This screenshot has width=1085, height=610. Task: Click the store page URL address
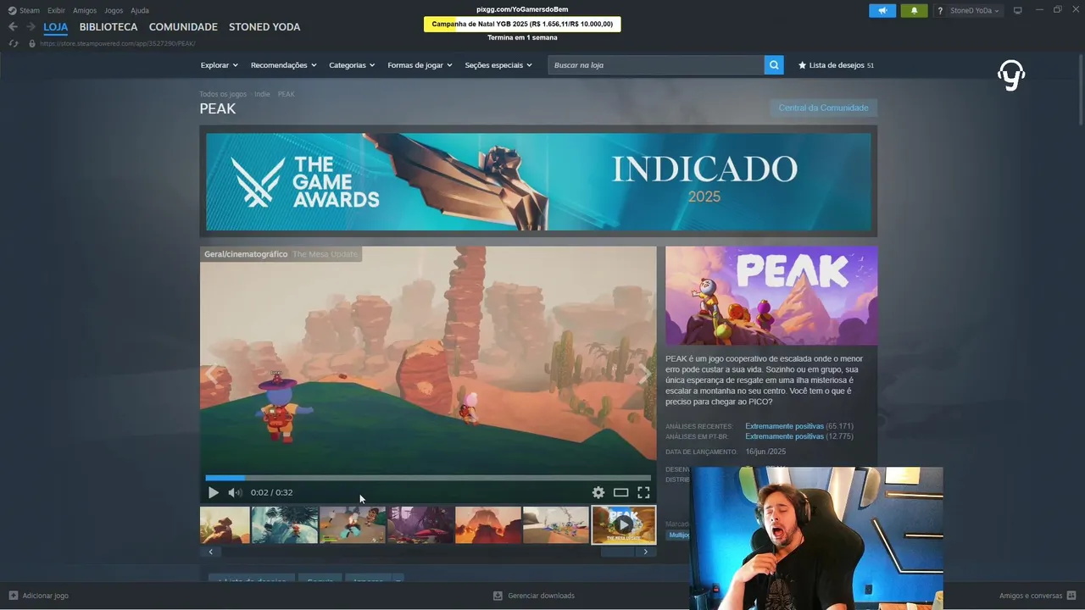pos(118,43)
